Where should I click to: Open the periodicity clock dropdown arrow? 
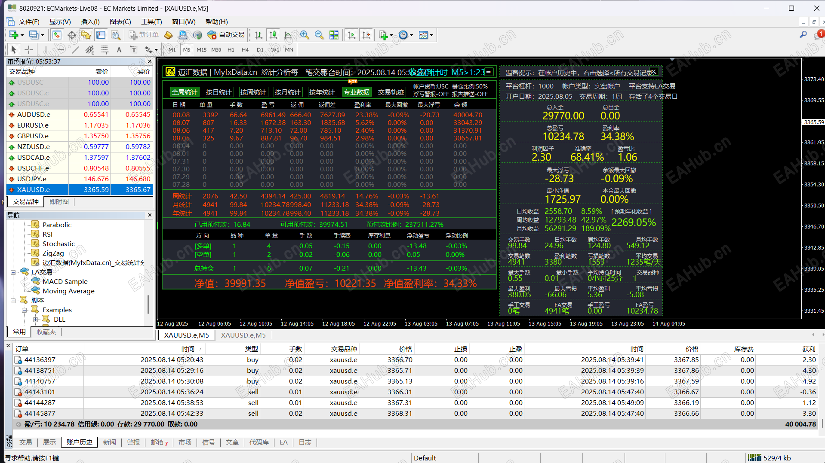pos(412,35)
